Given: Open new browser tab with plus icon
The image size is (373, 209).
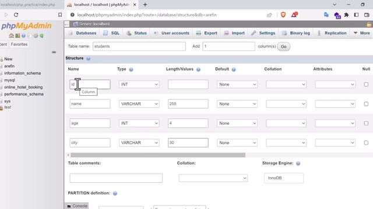Looking at the screenshot, I should tap(145, 5).
